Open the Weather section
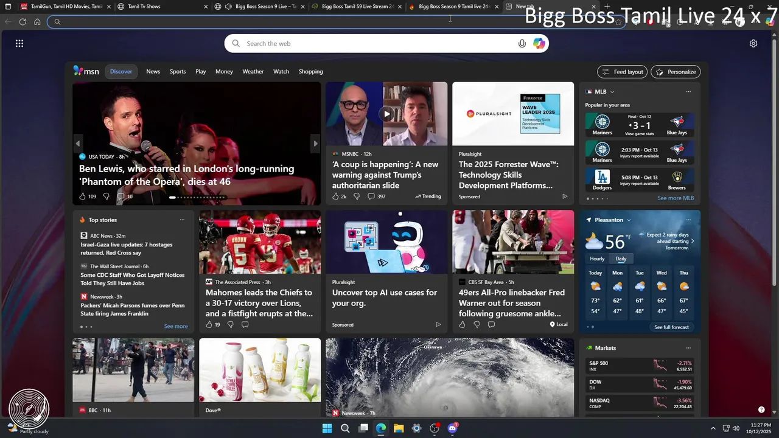The width and height of the screenshot is (779, 438). coord(253,71)
